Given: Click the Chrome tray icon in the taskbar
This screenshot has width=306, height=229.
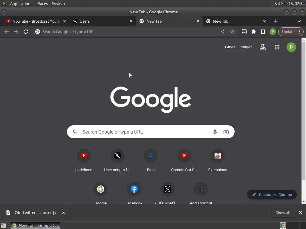Looking at the screenshot, I should tap(283, 225).
